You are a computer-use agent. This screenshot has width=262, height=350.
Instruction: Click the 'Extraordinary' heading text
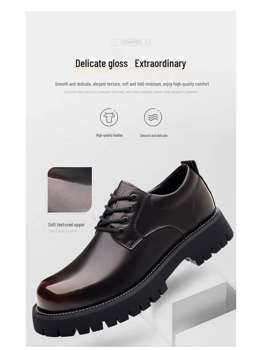tap(160, 63)
